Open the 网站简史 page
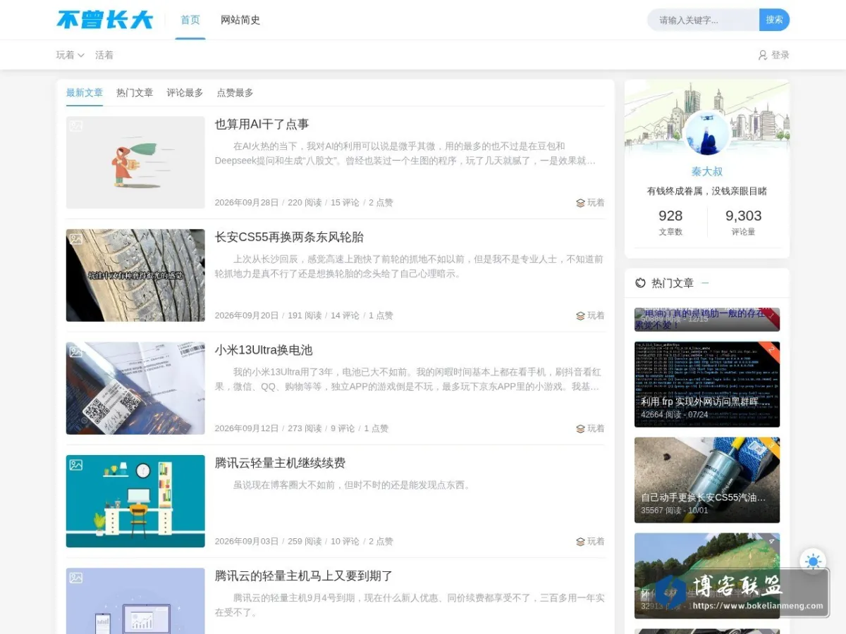Screen dimensions: 846x634 click(x=240, y=20)
